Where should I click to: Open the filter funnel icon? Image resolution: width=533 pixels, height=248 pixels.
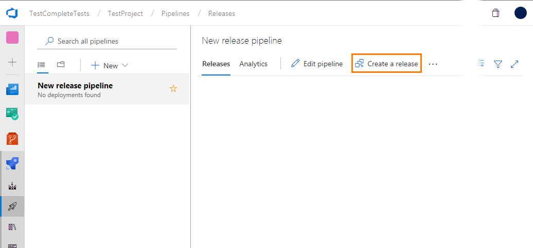pyautogui.click(x=498, y=64)
